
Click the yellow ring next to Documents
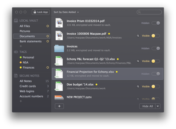click(x=48, y=36)
